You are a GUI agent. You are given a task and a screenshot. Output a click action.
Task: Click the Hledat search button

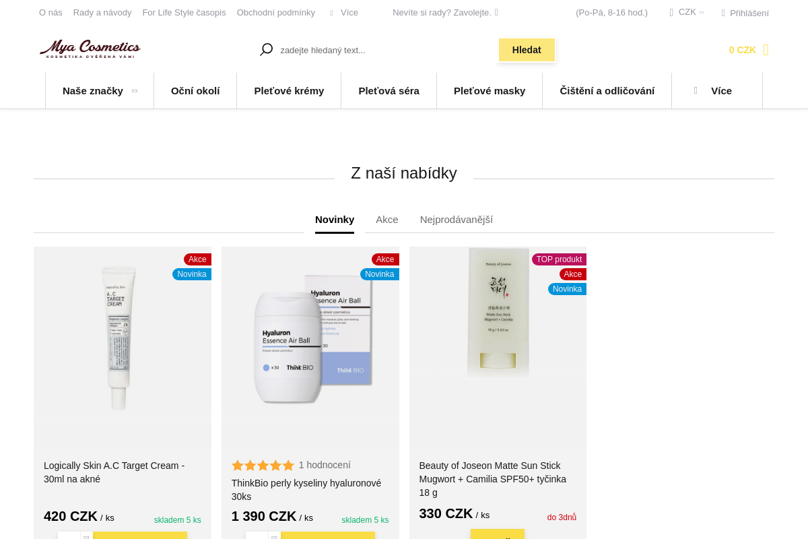(x=527, y=50)
